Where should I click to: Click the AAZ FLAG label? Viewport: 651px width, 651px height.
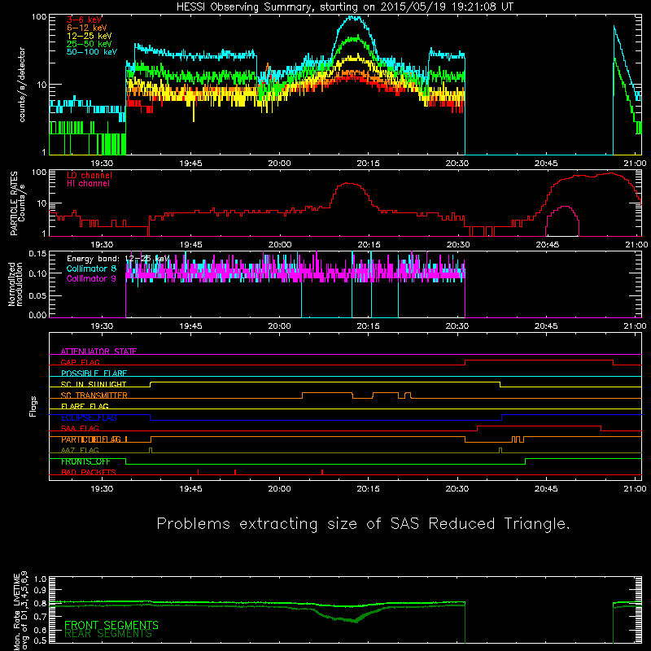pyautogui.click(x=80, y=450)
